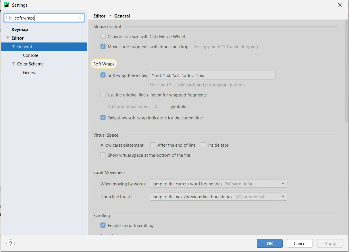Screen dimensions: 349x252
Task: Click the wildcards hint text
Action: point(198,85)
